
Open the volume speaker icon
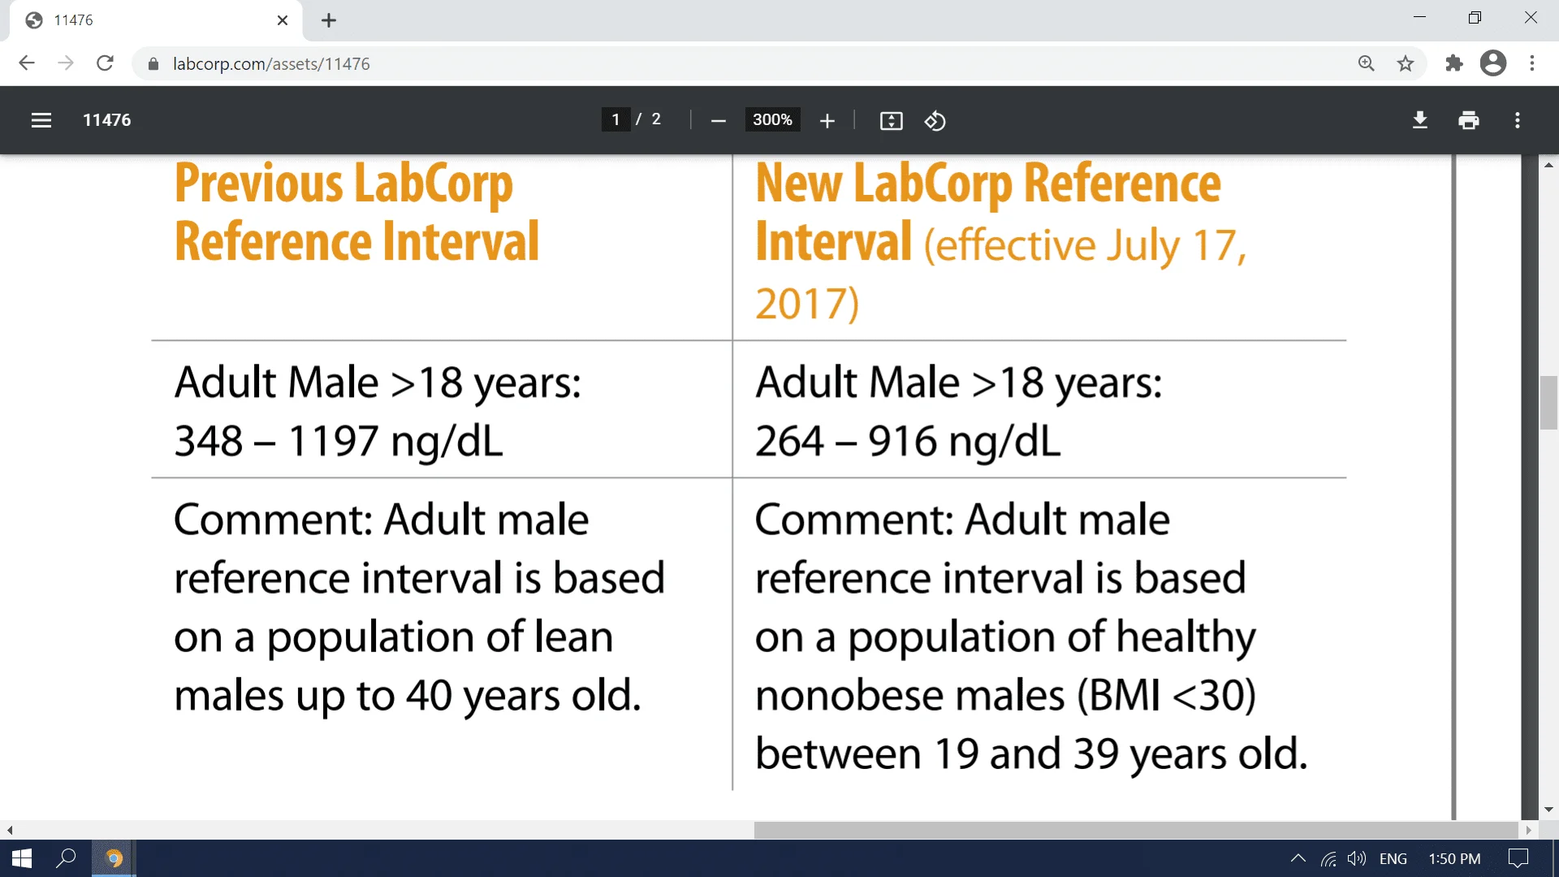(1356, 858)
